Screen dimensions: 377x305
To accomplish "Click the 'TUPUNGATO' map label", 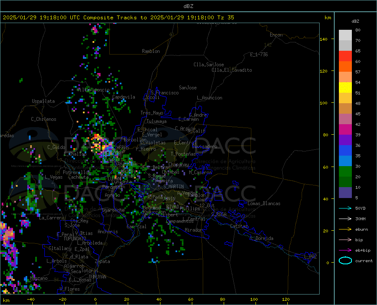I will click(75, 239).
